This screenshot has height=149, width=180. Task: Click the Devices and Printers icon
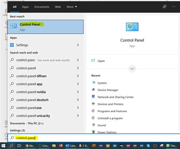93,104
